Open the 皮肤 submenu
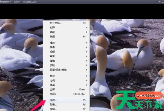Image resolution: width=164 pixels, height=111 pixels. coord(66,65)
